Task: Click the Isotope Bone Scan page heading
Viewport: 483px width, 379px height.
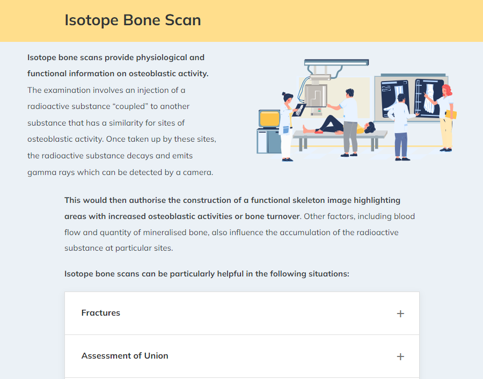Action: coord(133,20)
